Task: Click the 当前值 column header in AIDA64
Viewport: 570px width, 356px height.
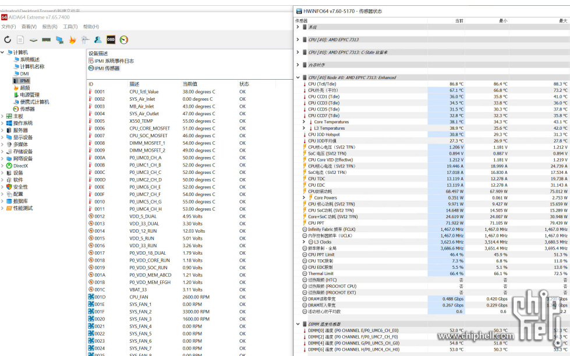Action: 209,84
